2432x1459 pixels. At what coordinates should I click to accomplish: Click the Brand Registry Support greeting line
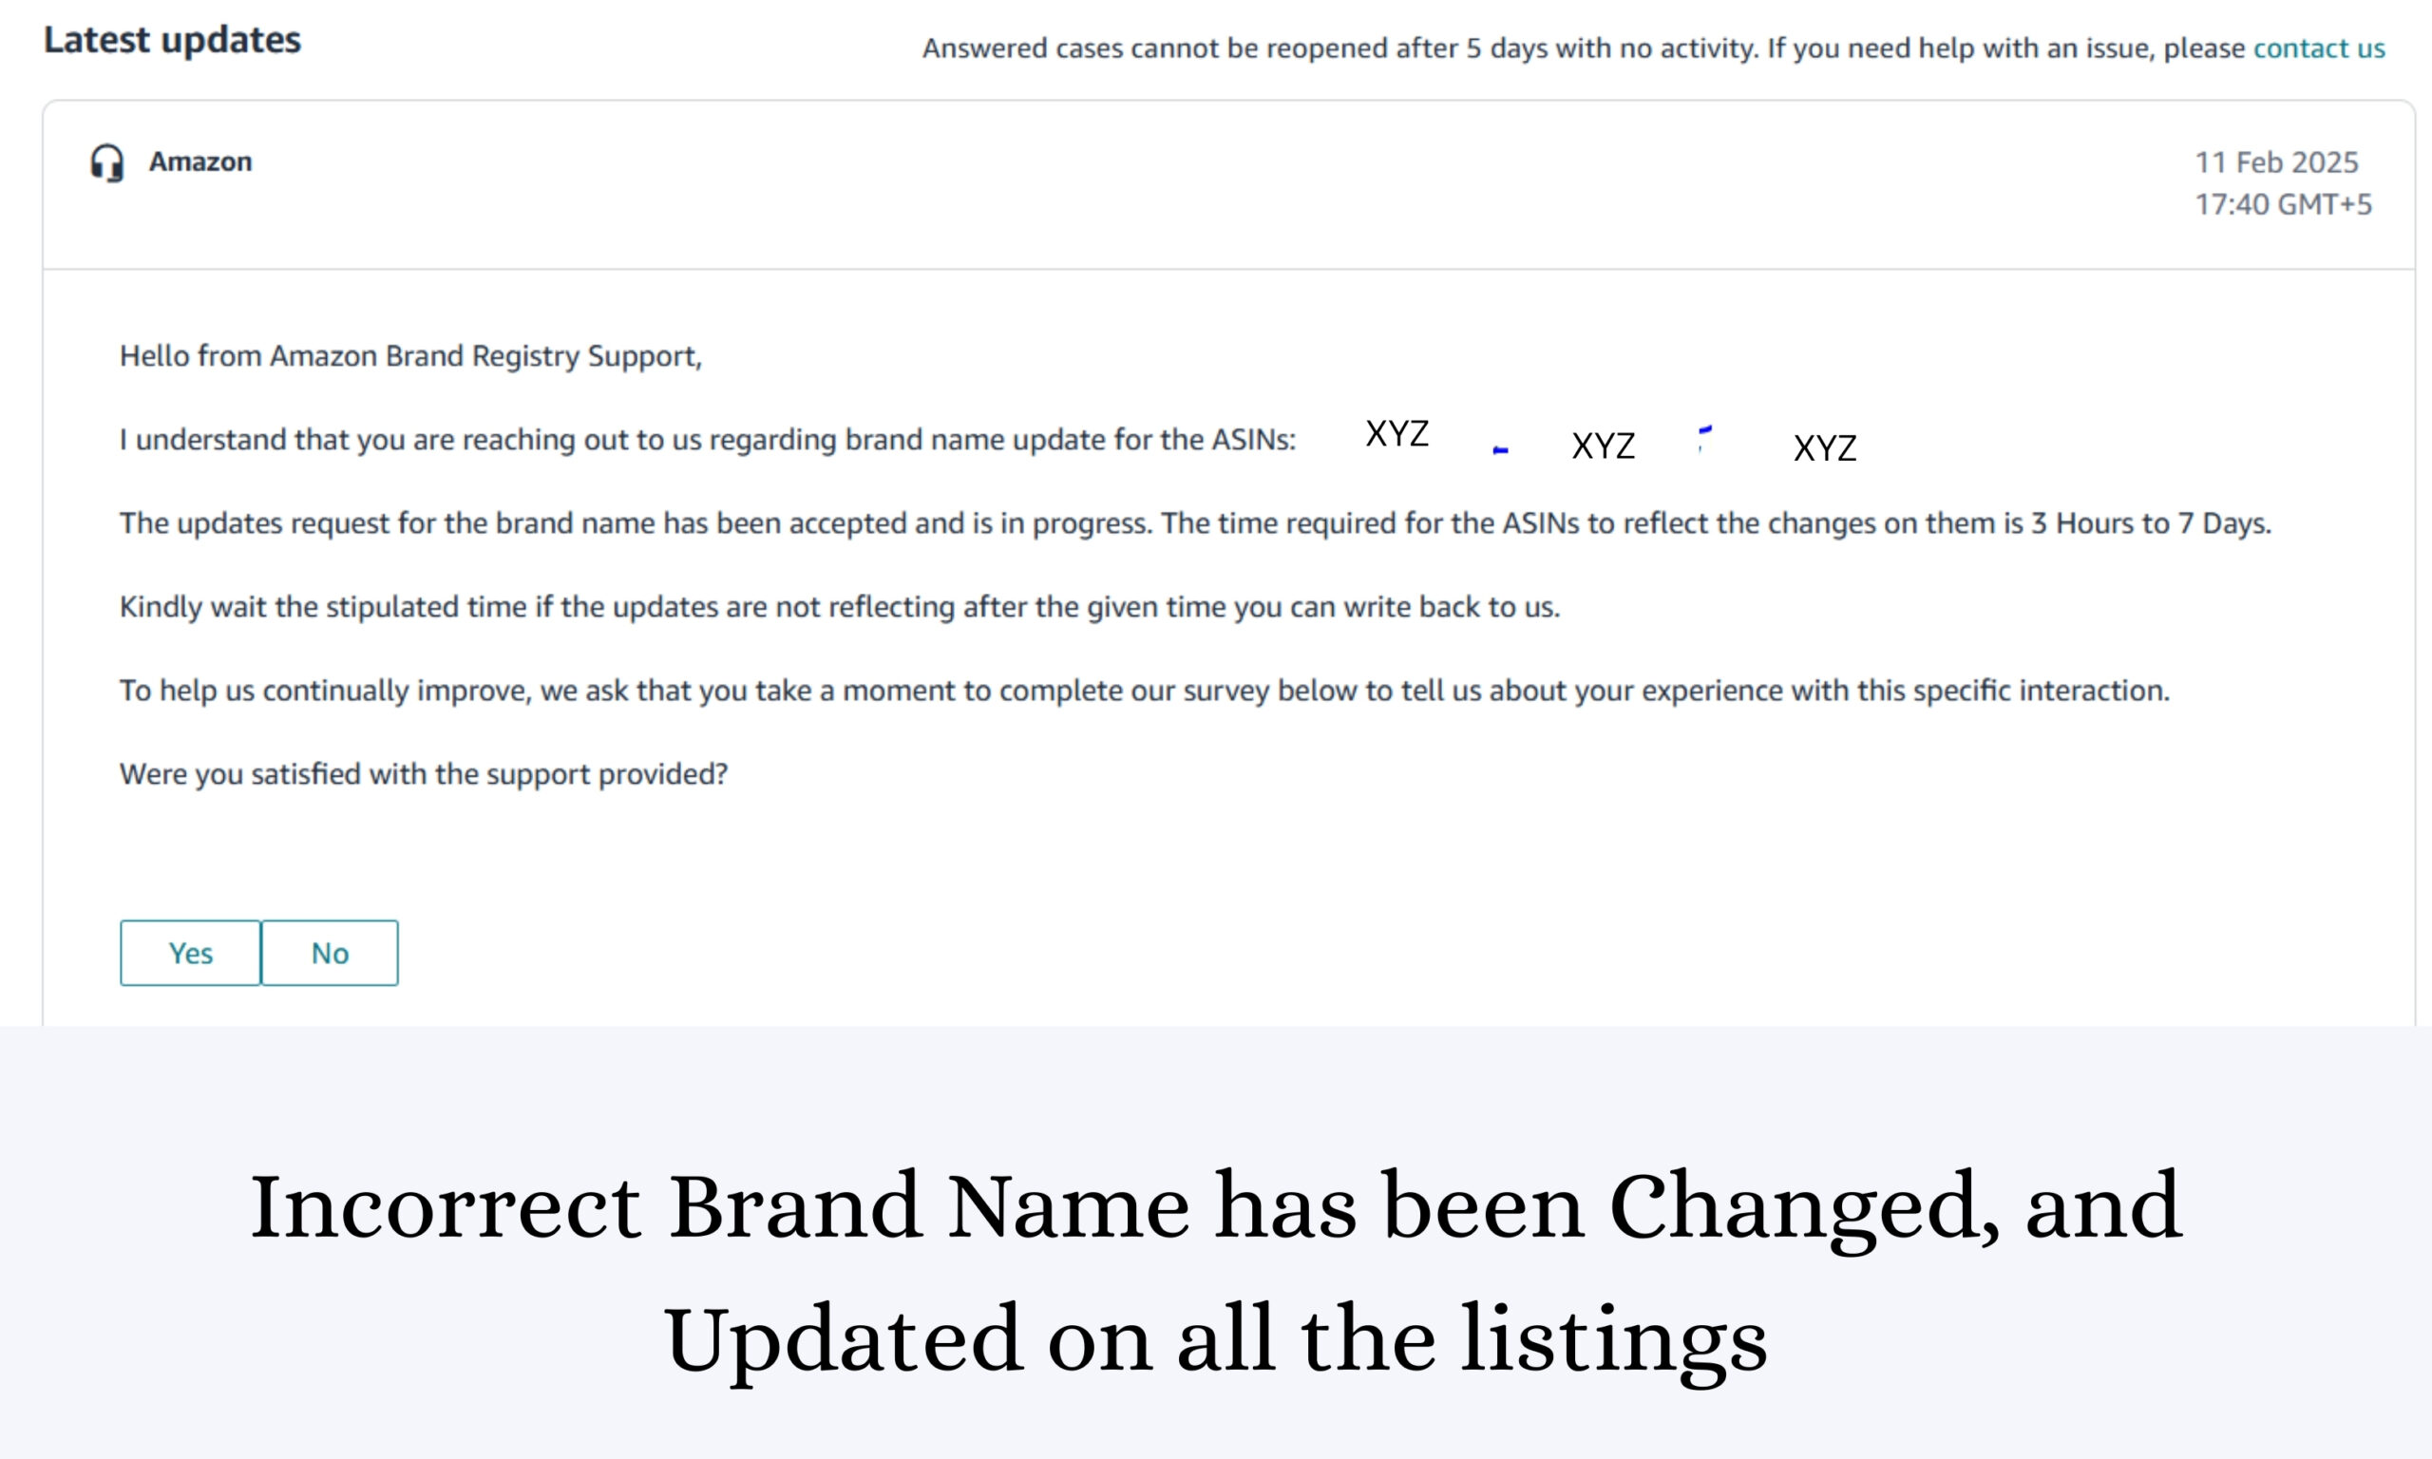coord(409,356)
